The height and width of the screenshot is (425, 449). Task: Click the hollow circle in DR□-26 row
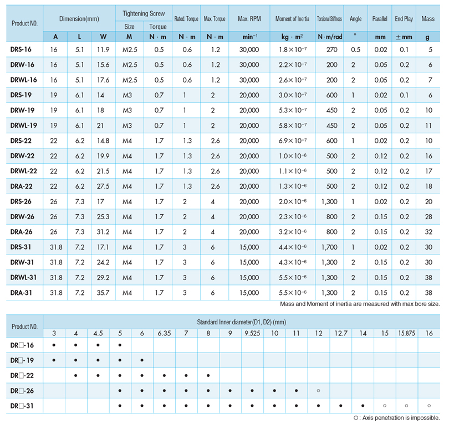click(x=318, y=391)
